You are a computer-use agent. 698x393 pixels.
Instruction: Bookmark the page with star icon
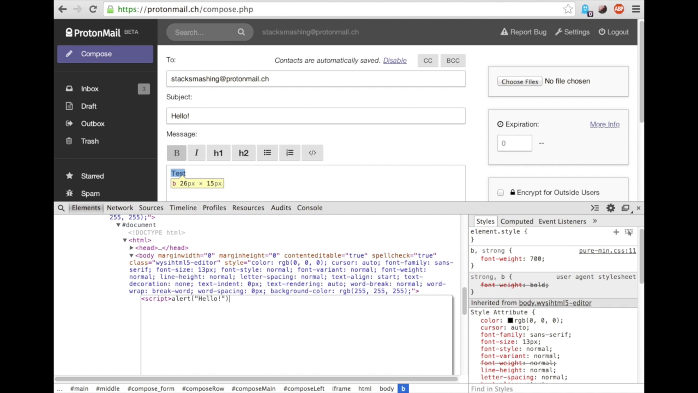click(x=568, y=9)
